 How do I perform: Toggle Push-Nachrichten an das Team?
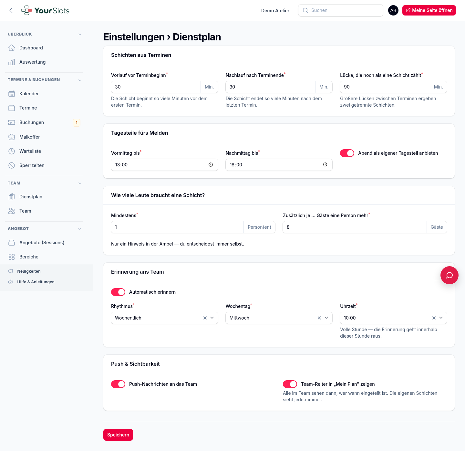click(118, 384)
